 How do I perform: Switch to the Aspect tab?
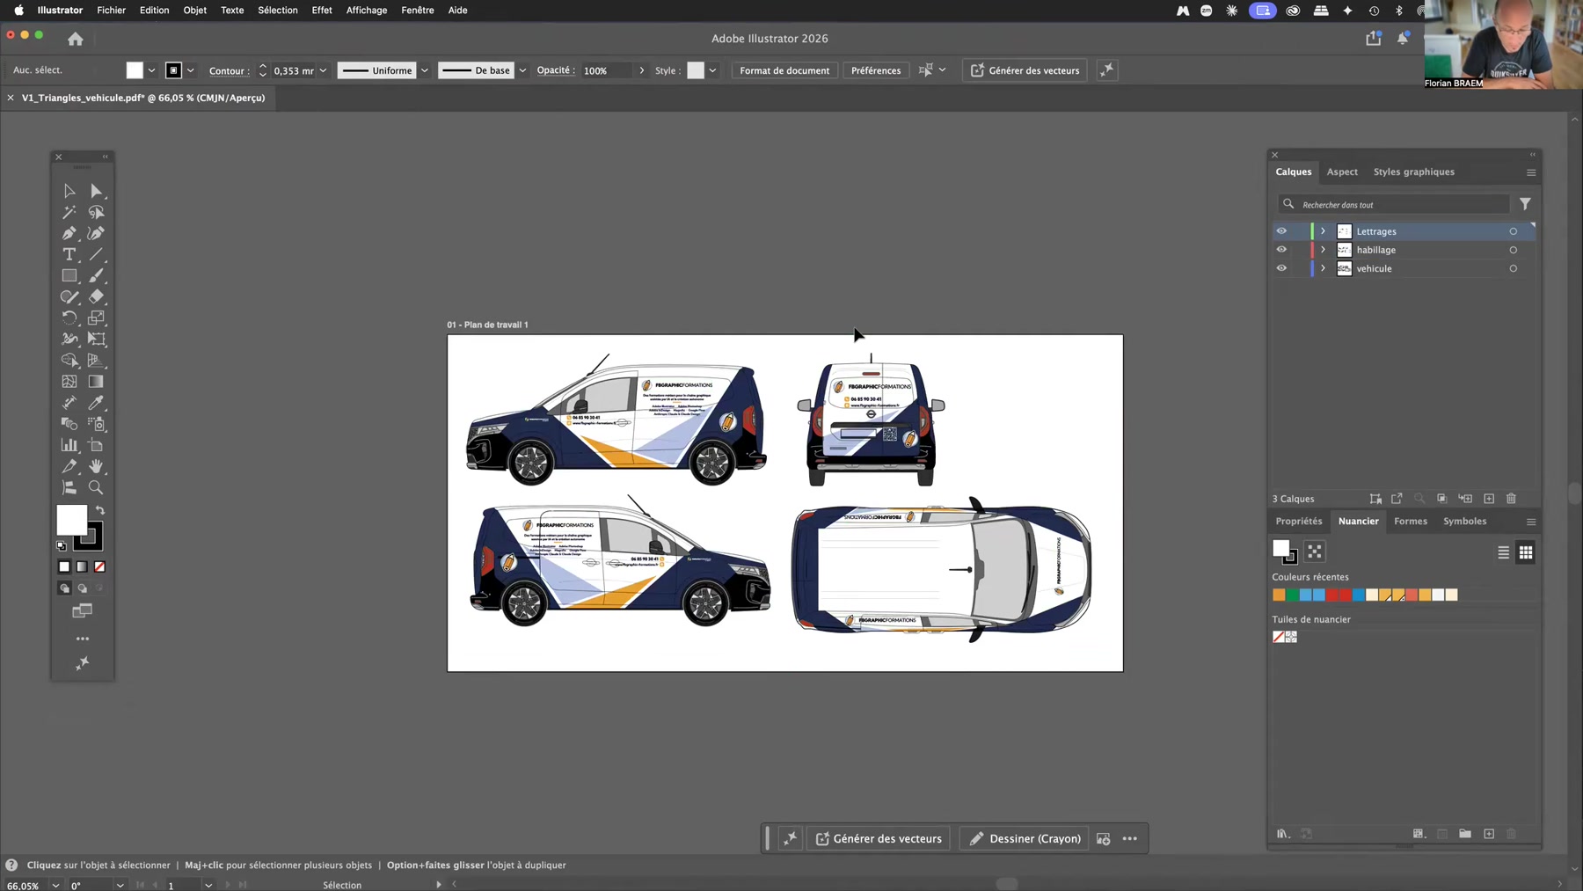point(1342,172)
